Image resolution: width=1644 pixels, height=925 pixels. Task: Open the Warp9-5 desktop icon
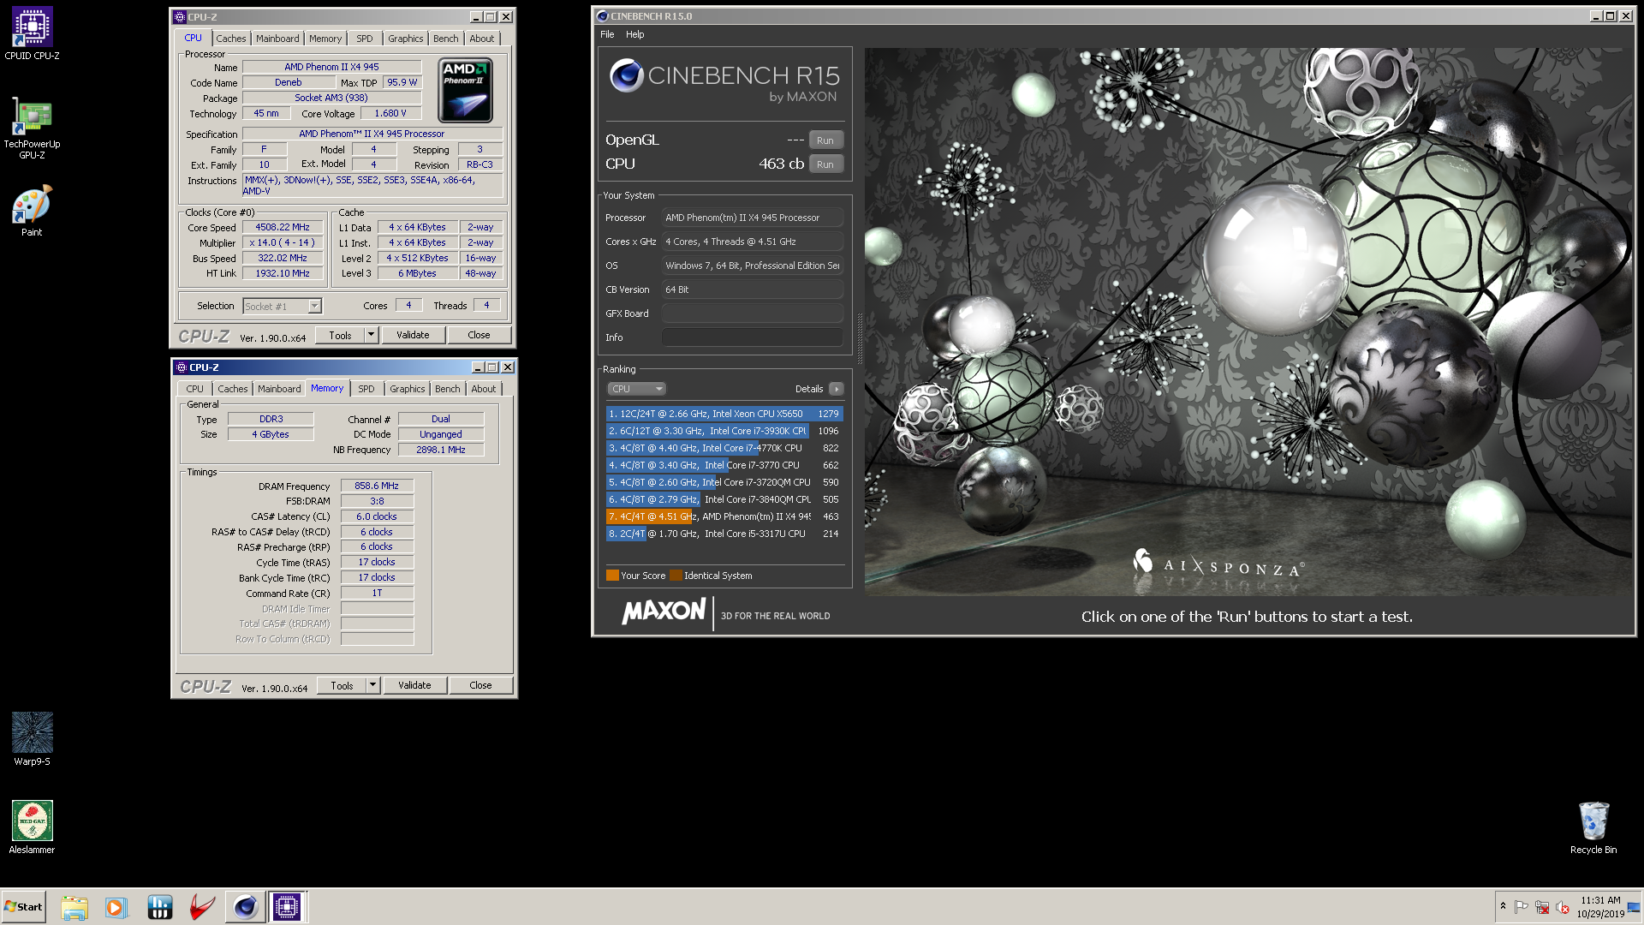tap(32, 739)
